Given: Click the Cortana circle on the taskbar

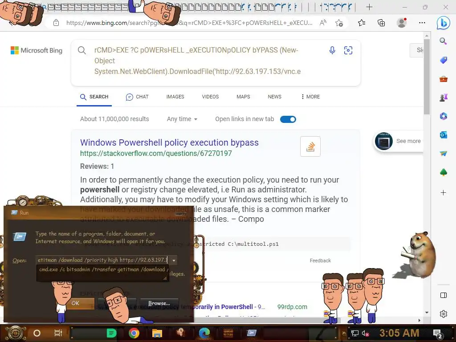Looking at the screenshot, I should pyautogui.click(x=37, y=333).
